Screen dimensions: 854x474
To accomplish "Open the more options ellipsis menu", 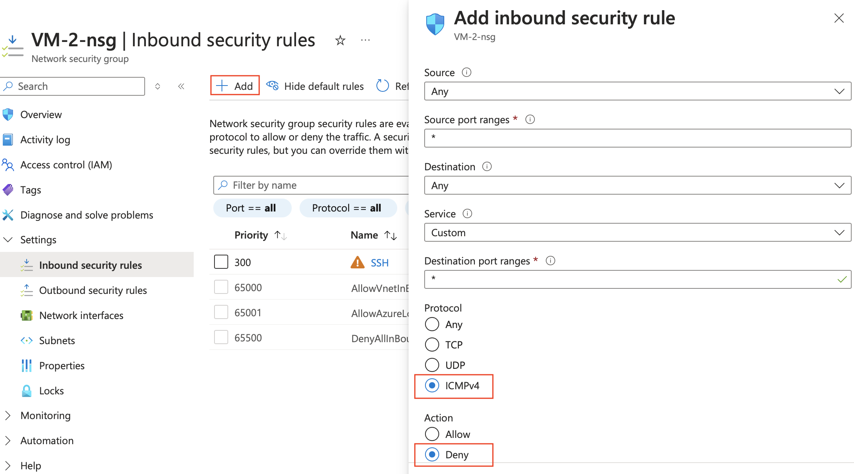I will [x=365, y=40].
